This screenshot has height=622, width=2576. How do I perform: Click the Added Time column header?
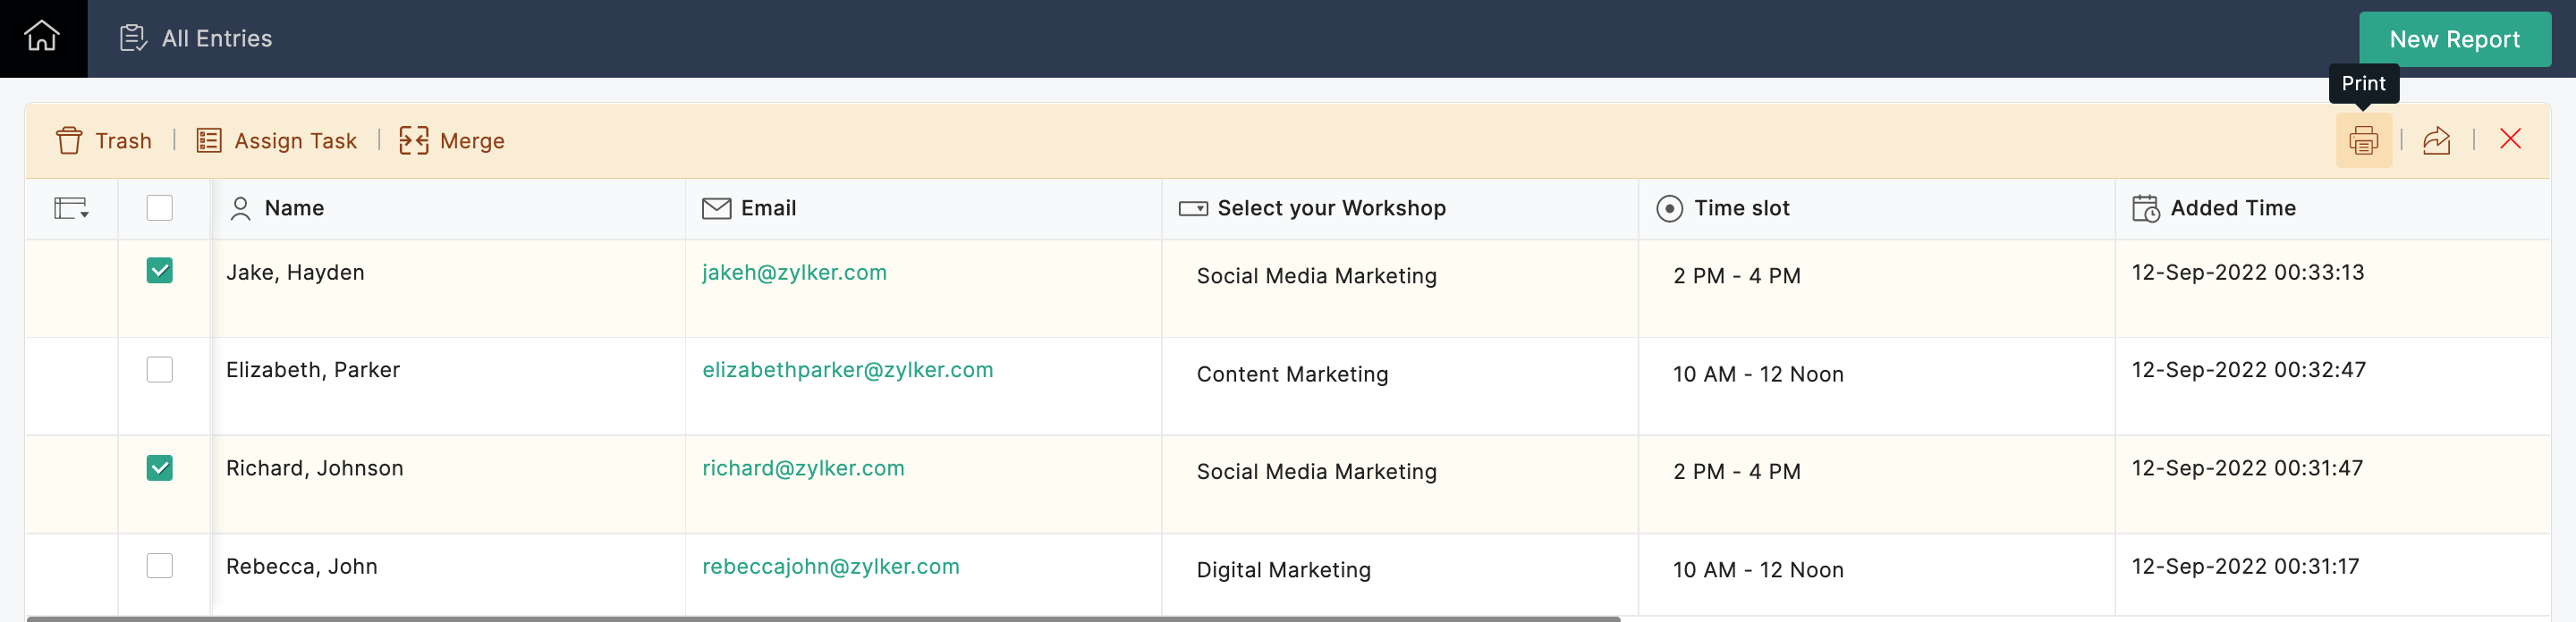[2232, 207]
